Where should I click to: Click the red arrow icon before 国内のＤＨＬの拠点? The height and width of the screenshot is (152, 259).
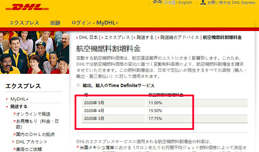point(14,134)
